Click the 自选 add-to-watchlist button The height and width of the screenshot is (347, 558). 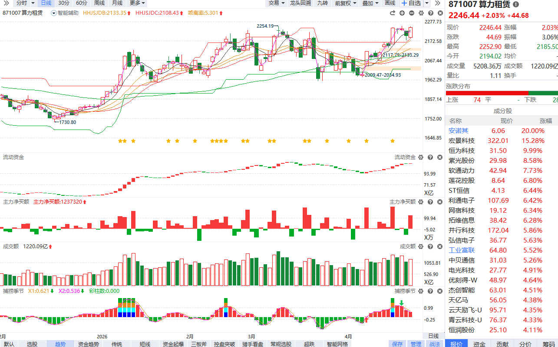click(411, 3)
